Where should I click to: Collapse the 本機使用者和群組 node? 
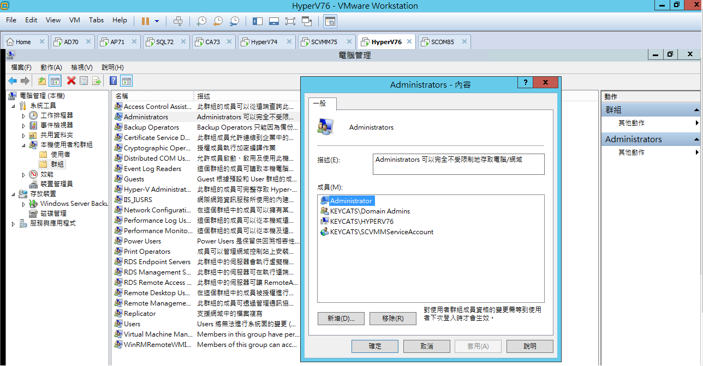pos(23,145)
